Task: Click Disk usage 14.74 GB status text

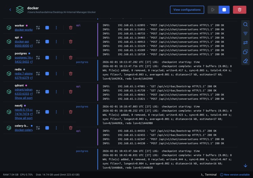Action: point(58,175)
